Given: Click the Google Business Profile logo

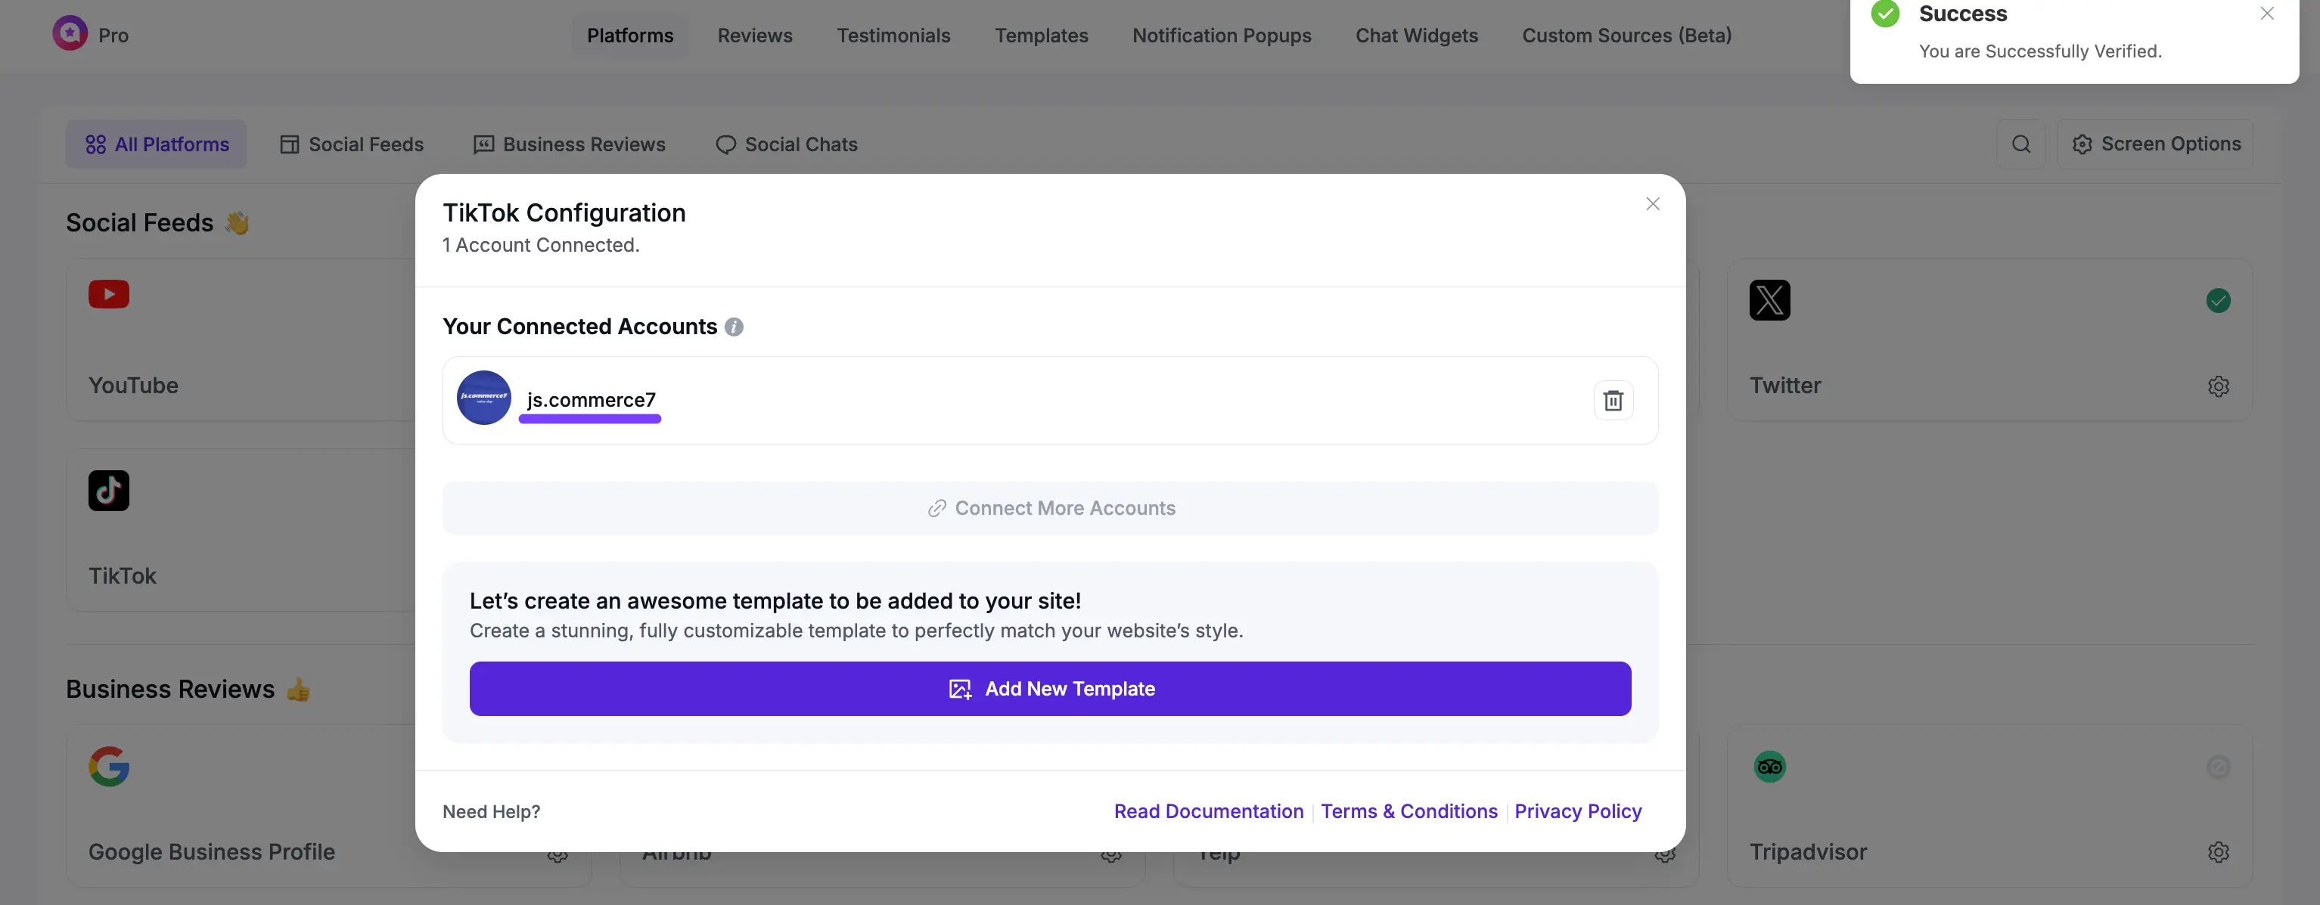Looking at the screenshot, I should click(x=109, y=767).
